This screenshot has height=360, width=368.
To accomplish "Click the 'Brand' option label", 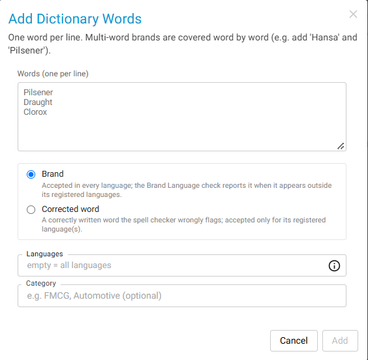I will tap(53, 174).
